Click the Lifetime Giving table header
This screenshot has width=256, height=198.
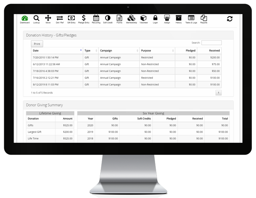click(x=50, y=113)
